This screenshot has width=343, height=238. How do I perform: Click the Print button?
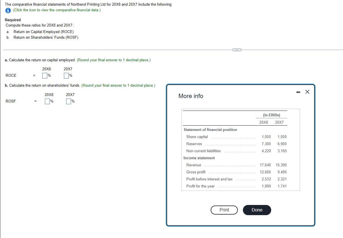point(224,210)
